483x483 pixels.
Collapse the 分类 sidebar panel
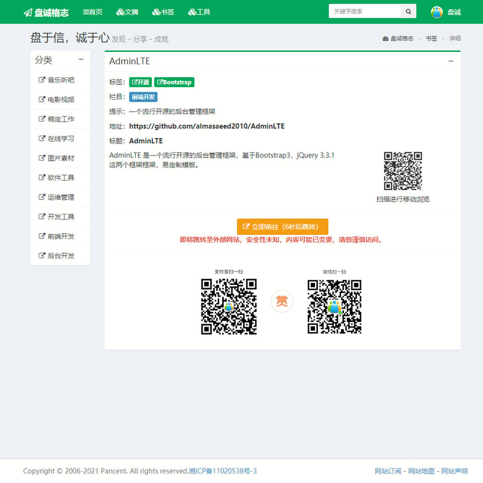(x=81, y=59)
